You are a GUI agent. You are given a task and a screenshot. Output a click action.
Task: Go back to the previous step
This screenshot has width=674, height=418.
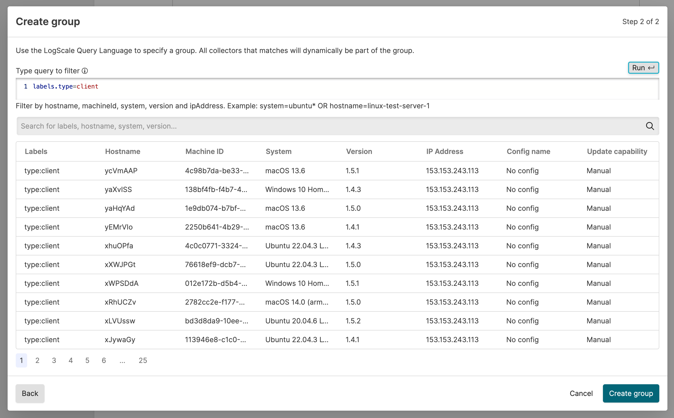30,393
